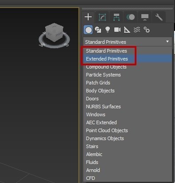Viewport: 175px width, 183px height.
Task: Select the Shapes category icon
Action: point(98,30)
